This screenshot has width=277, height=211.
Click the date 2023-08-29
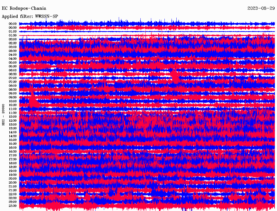[261, 9]
